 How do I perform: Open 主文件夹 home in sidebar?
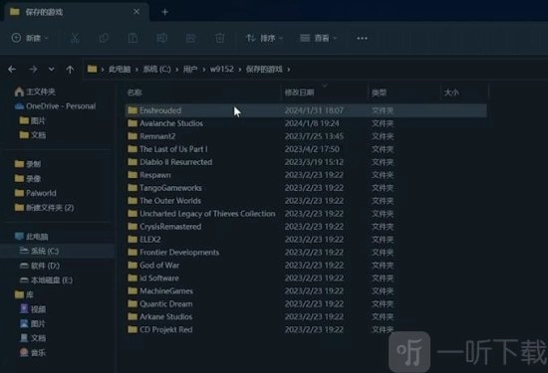click(x=35, y=92)
